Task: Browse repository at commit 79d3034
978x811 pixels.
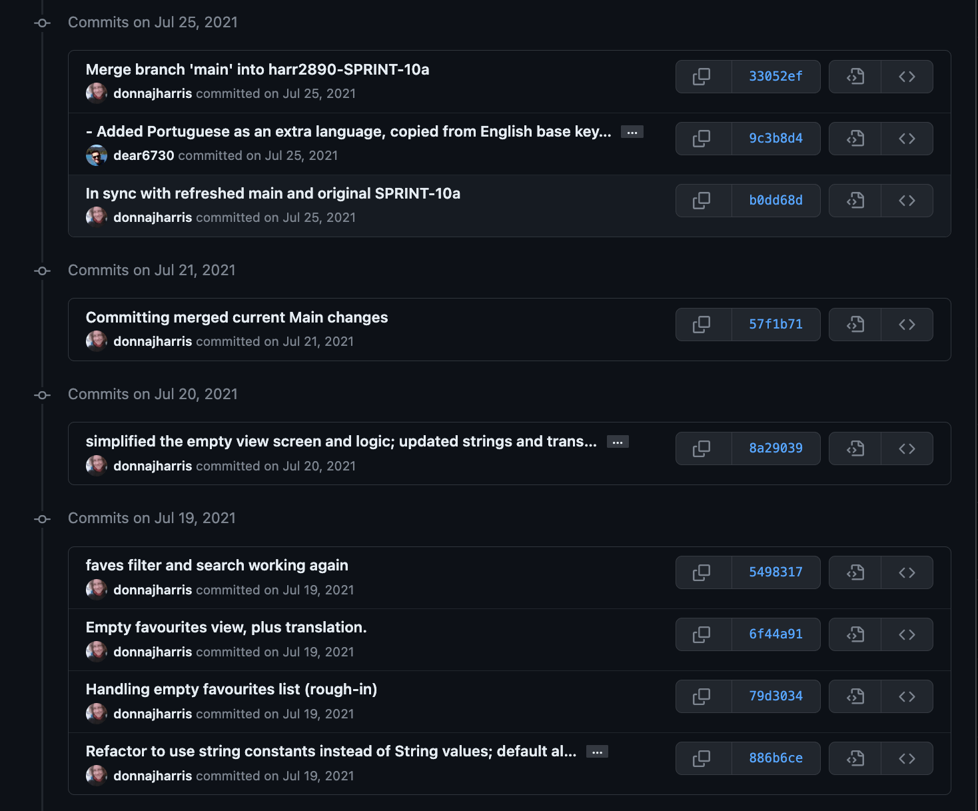Action: (x=907, y=696)
